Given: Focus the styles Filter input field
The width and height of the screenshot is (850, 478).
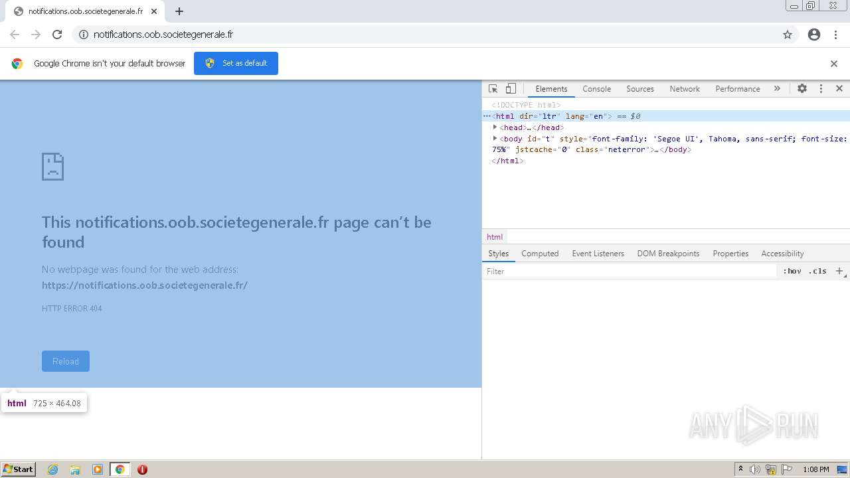Looking at the screenshot, I should (x=630, y=271).
